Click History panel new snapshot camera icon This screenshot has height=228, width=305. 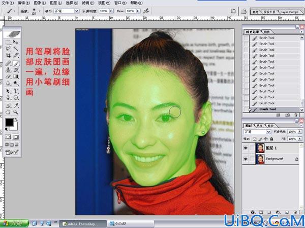pos(288,115)
